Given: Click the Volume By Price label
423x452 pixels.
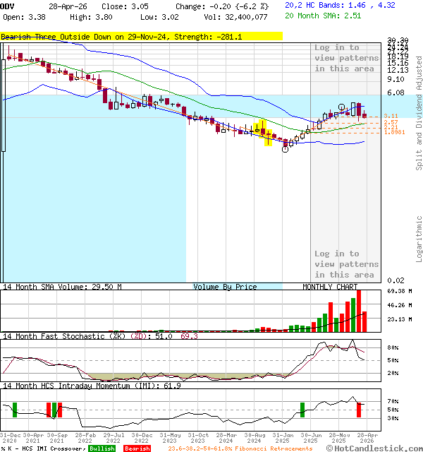Looking at the screenshot, I should click(225, 287).
